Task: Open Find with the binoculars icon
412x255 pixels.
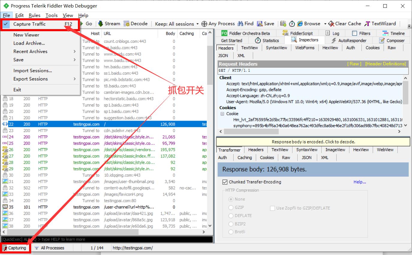Action: tap(240, 24)
